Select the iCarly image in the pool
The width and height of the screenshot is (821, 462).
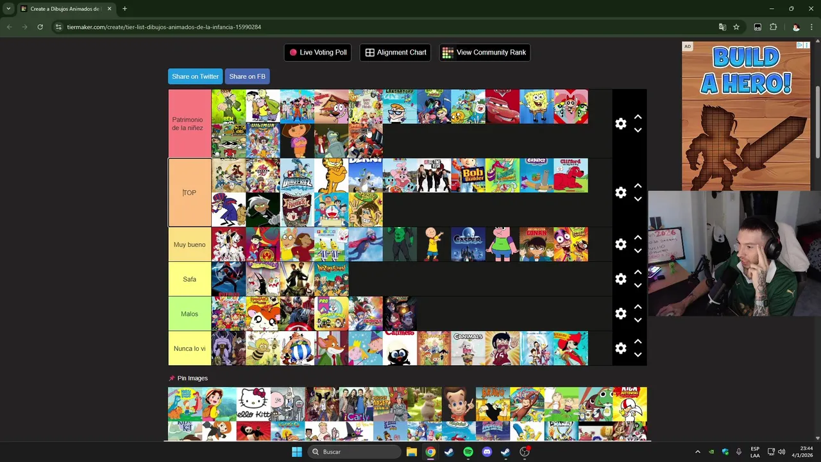(x=356, y=404)
